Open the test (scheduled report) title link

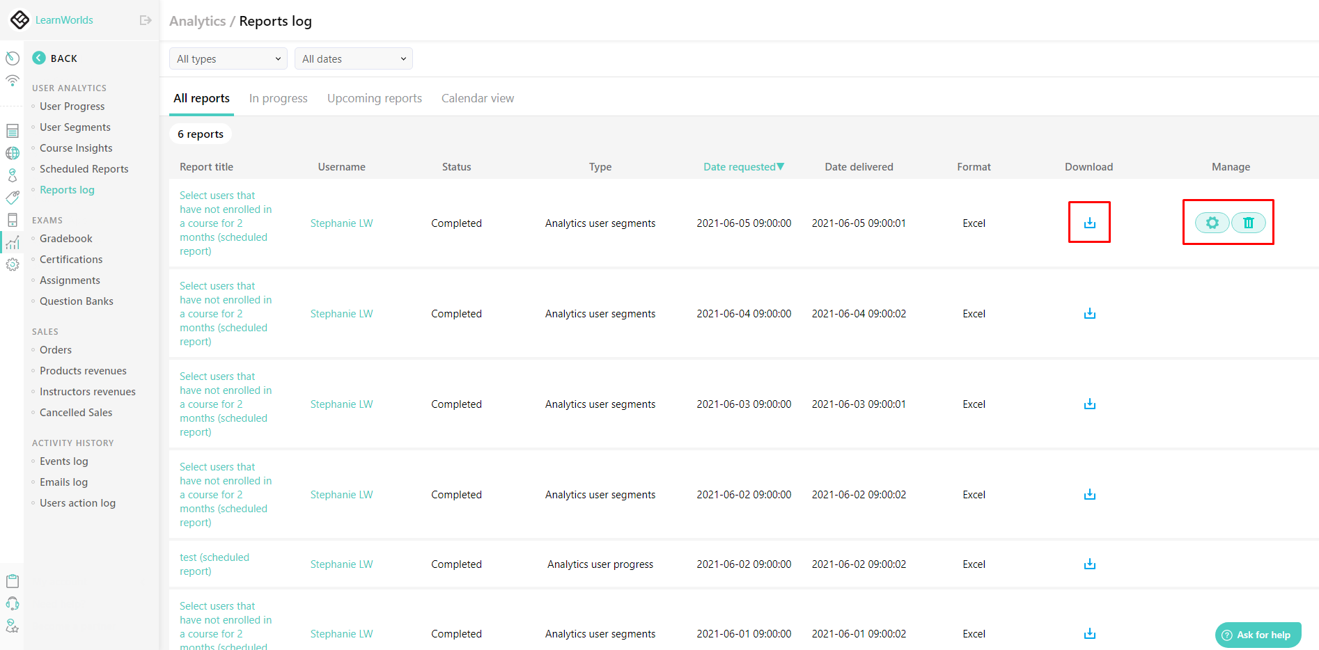click(214, 564)
